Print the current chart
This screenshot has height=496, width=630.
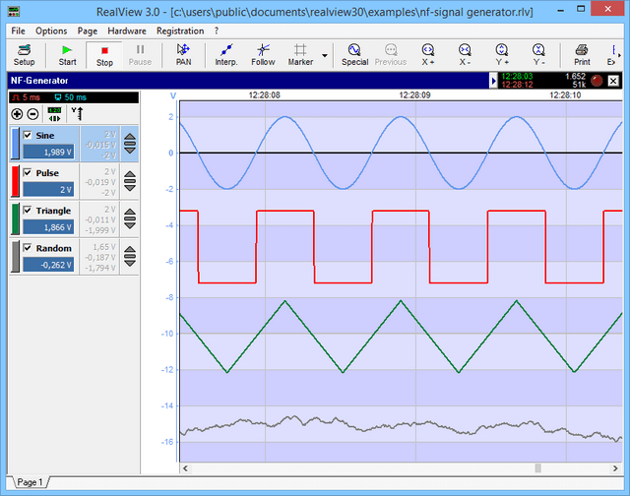(x=582, y=53)
